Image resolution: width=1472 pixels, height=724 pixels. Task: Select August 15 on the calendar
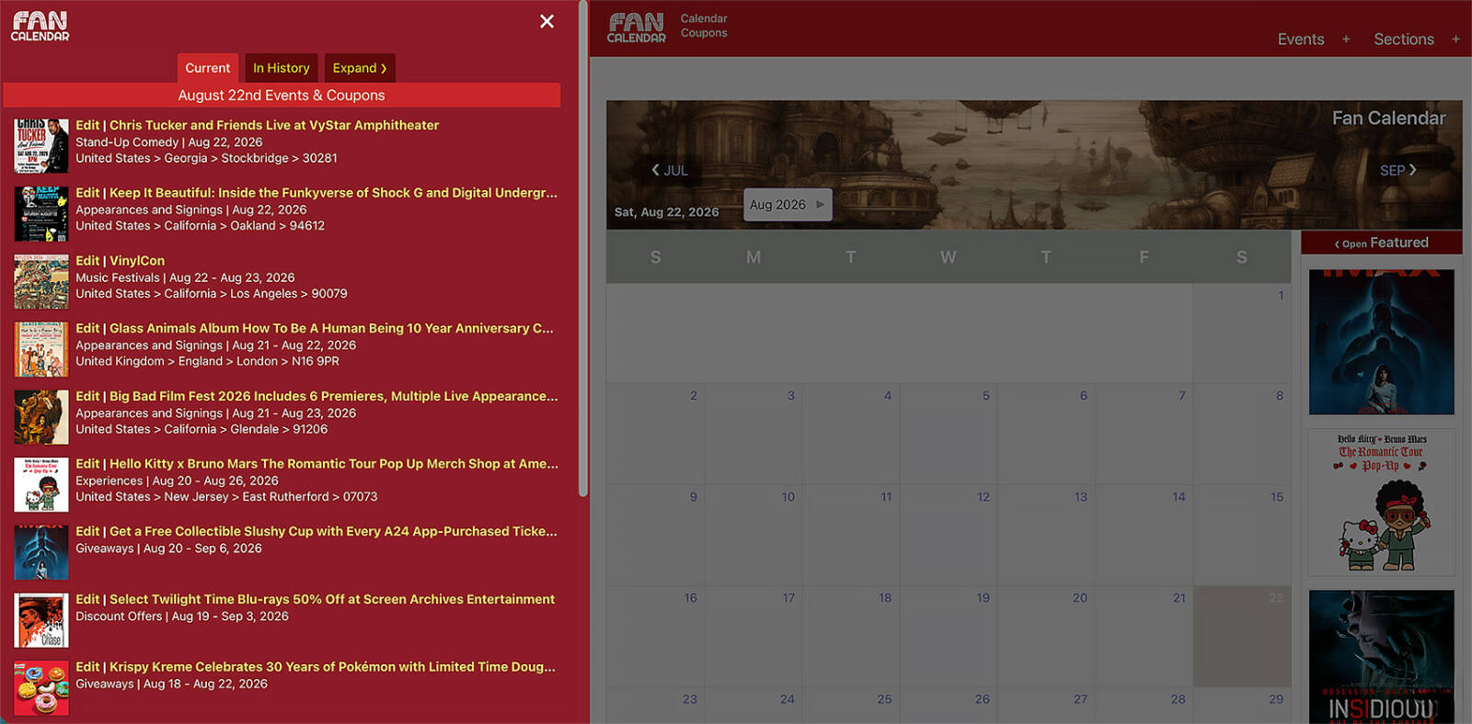pos(1242,536)
